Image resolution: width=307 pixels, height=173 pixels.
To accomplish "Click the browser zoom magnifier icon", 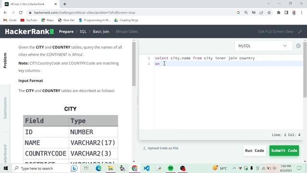I will pyautogui.click(x=246, y=12).
